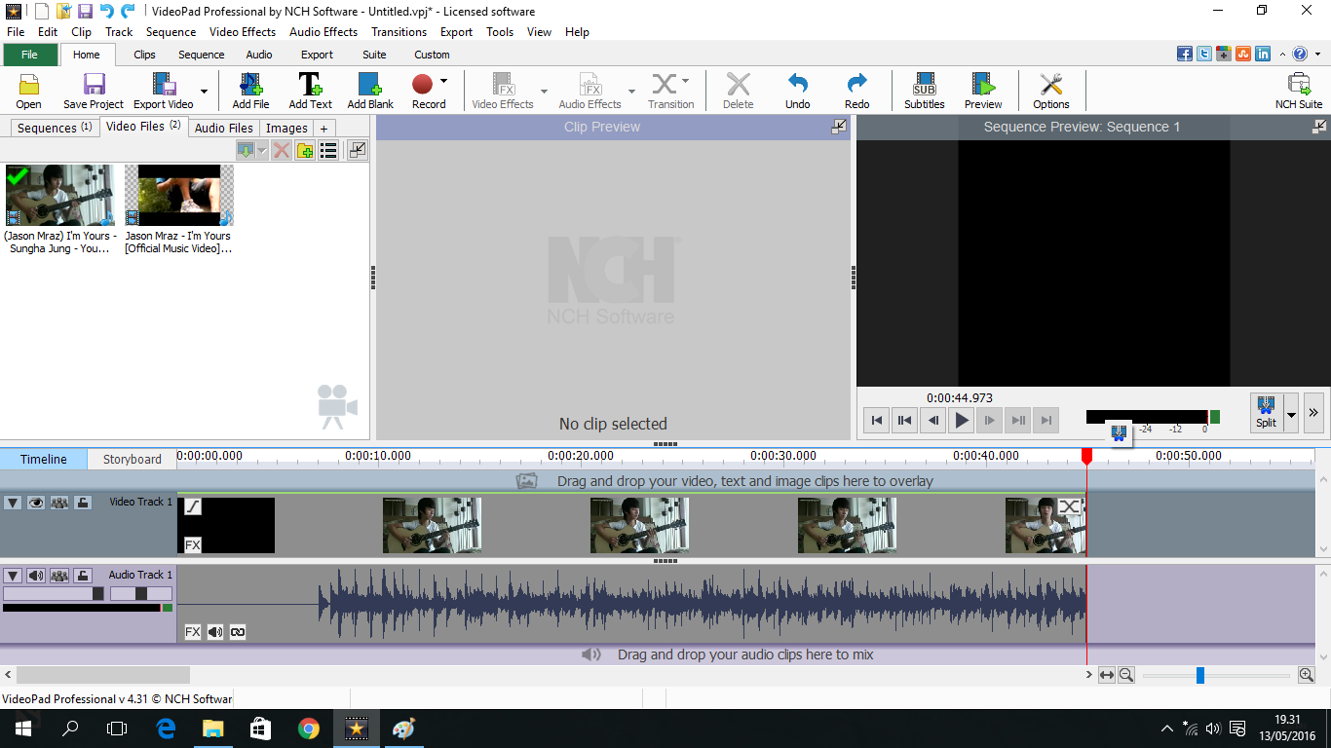Switch to the Audio Files bin tab
Screen dimensions: 1331x748
223,128
